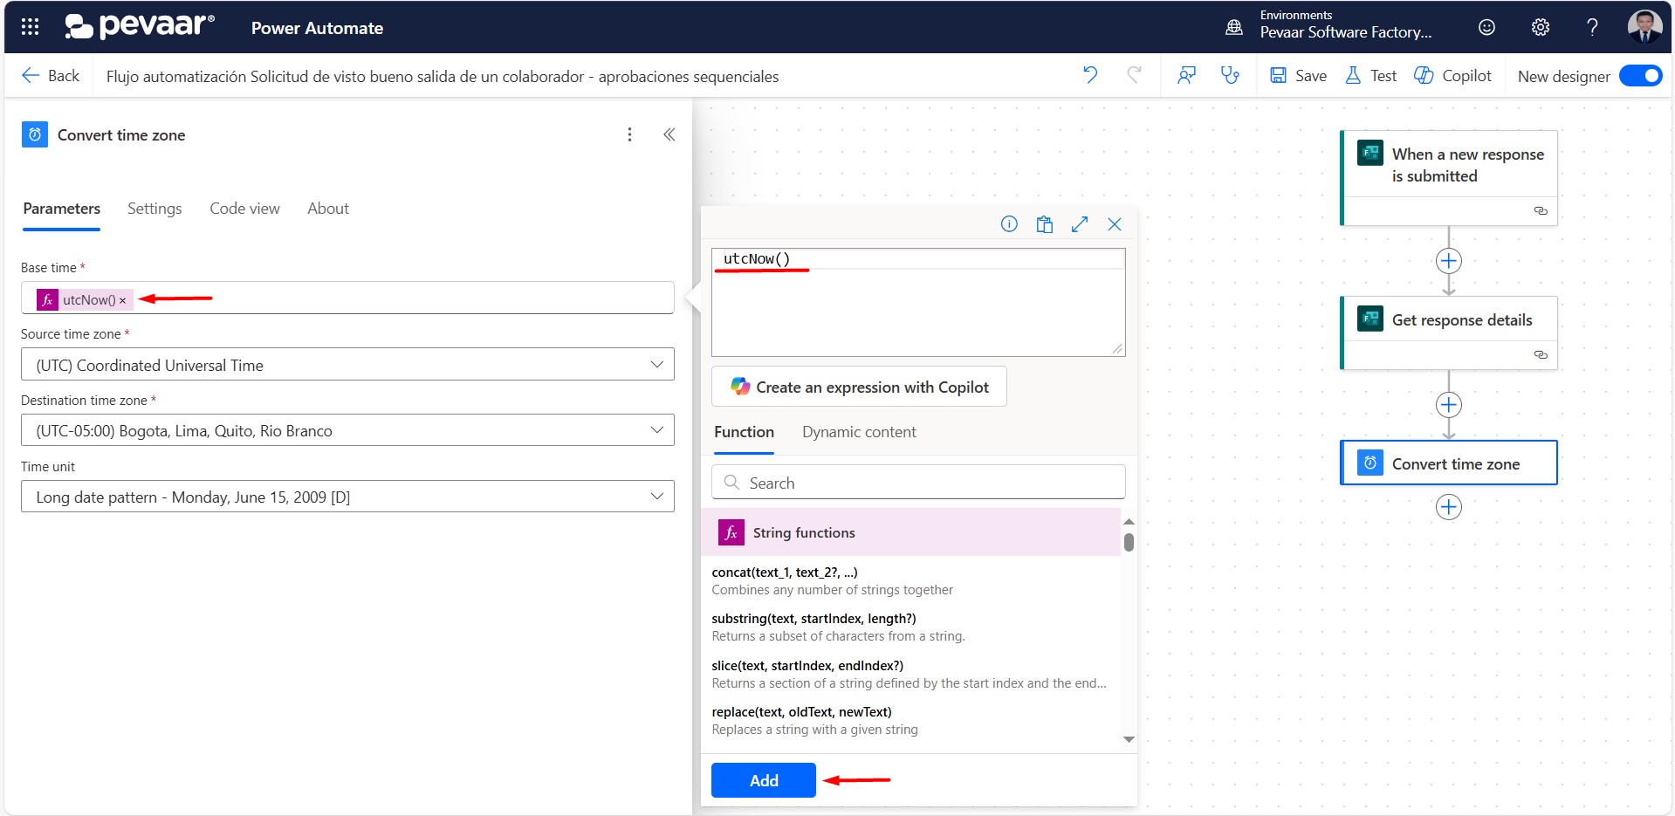Click the function list scrollbar thumb
1675x816 pixels.
(x=1129, y=543)
